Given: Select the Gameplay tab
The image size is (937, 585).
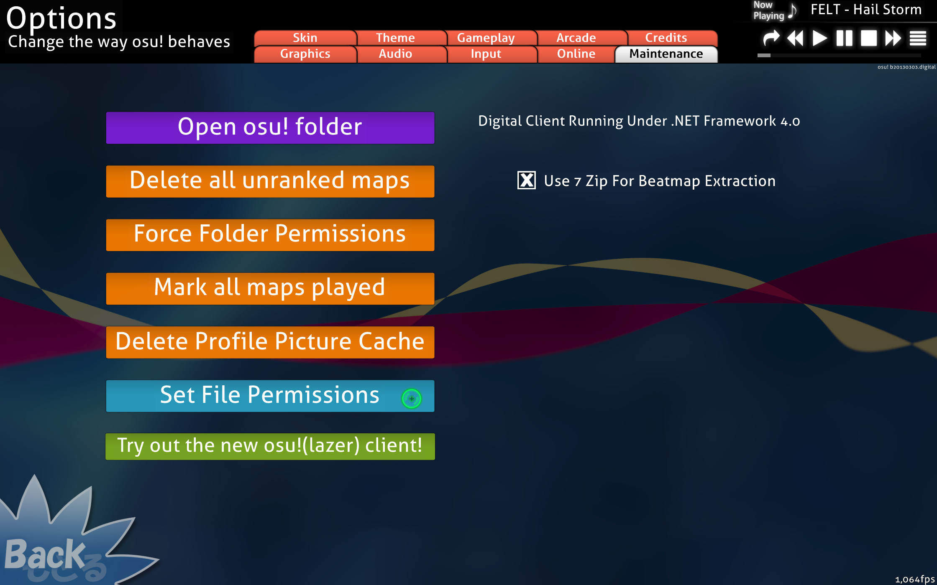Looking at the screenshot, I should pos(486,38).
